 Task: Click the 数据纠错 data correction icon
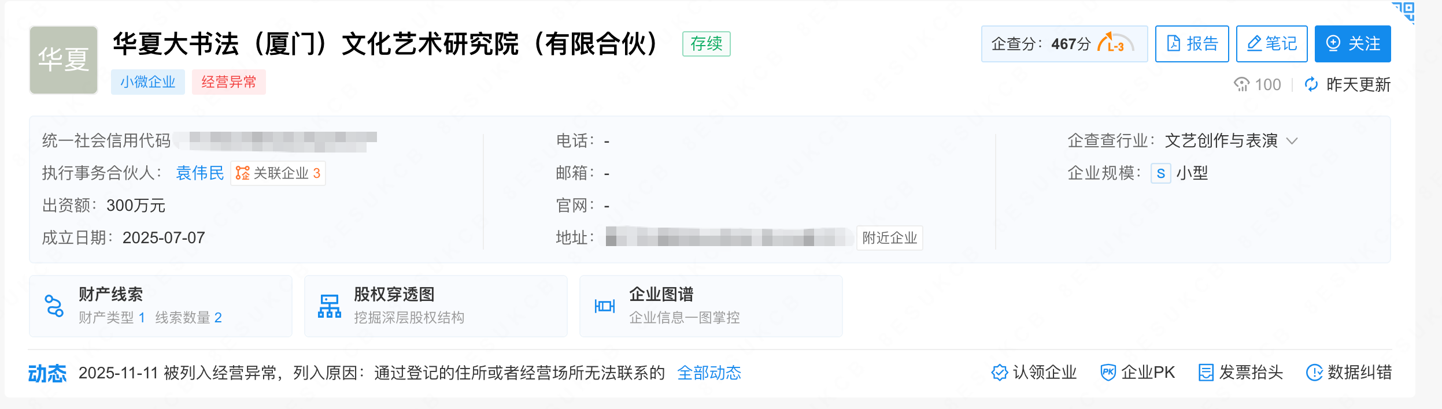point(1314,373)
